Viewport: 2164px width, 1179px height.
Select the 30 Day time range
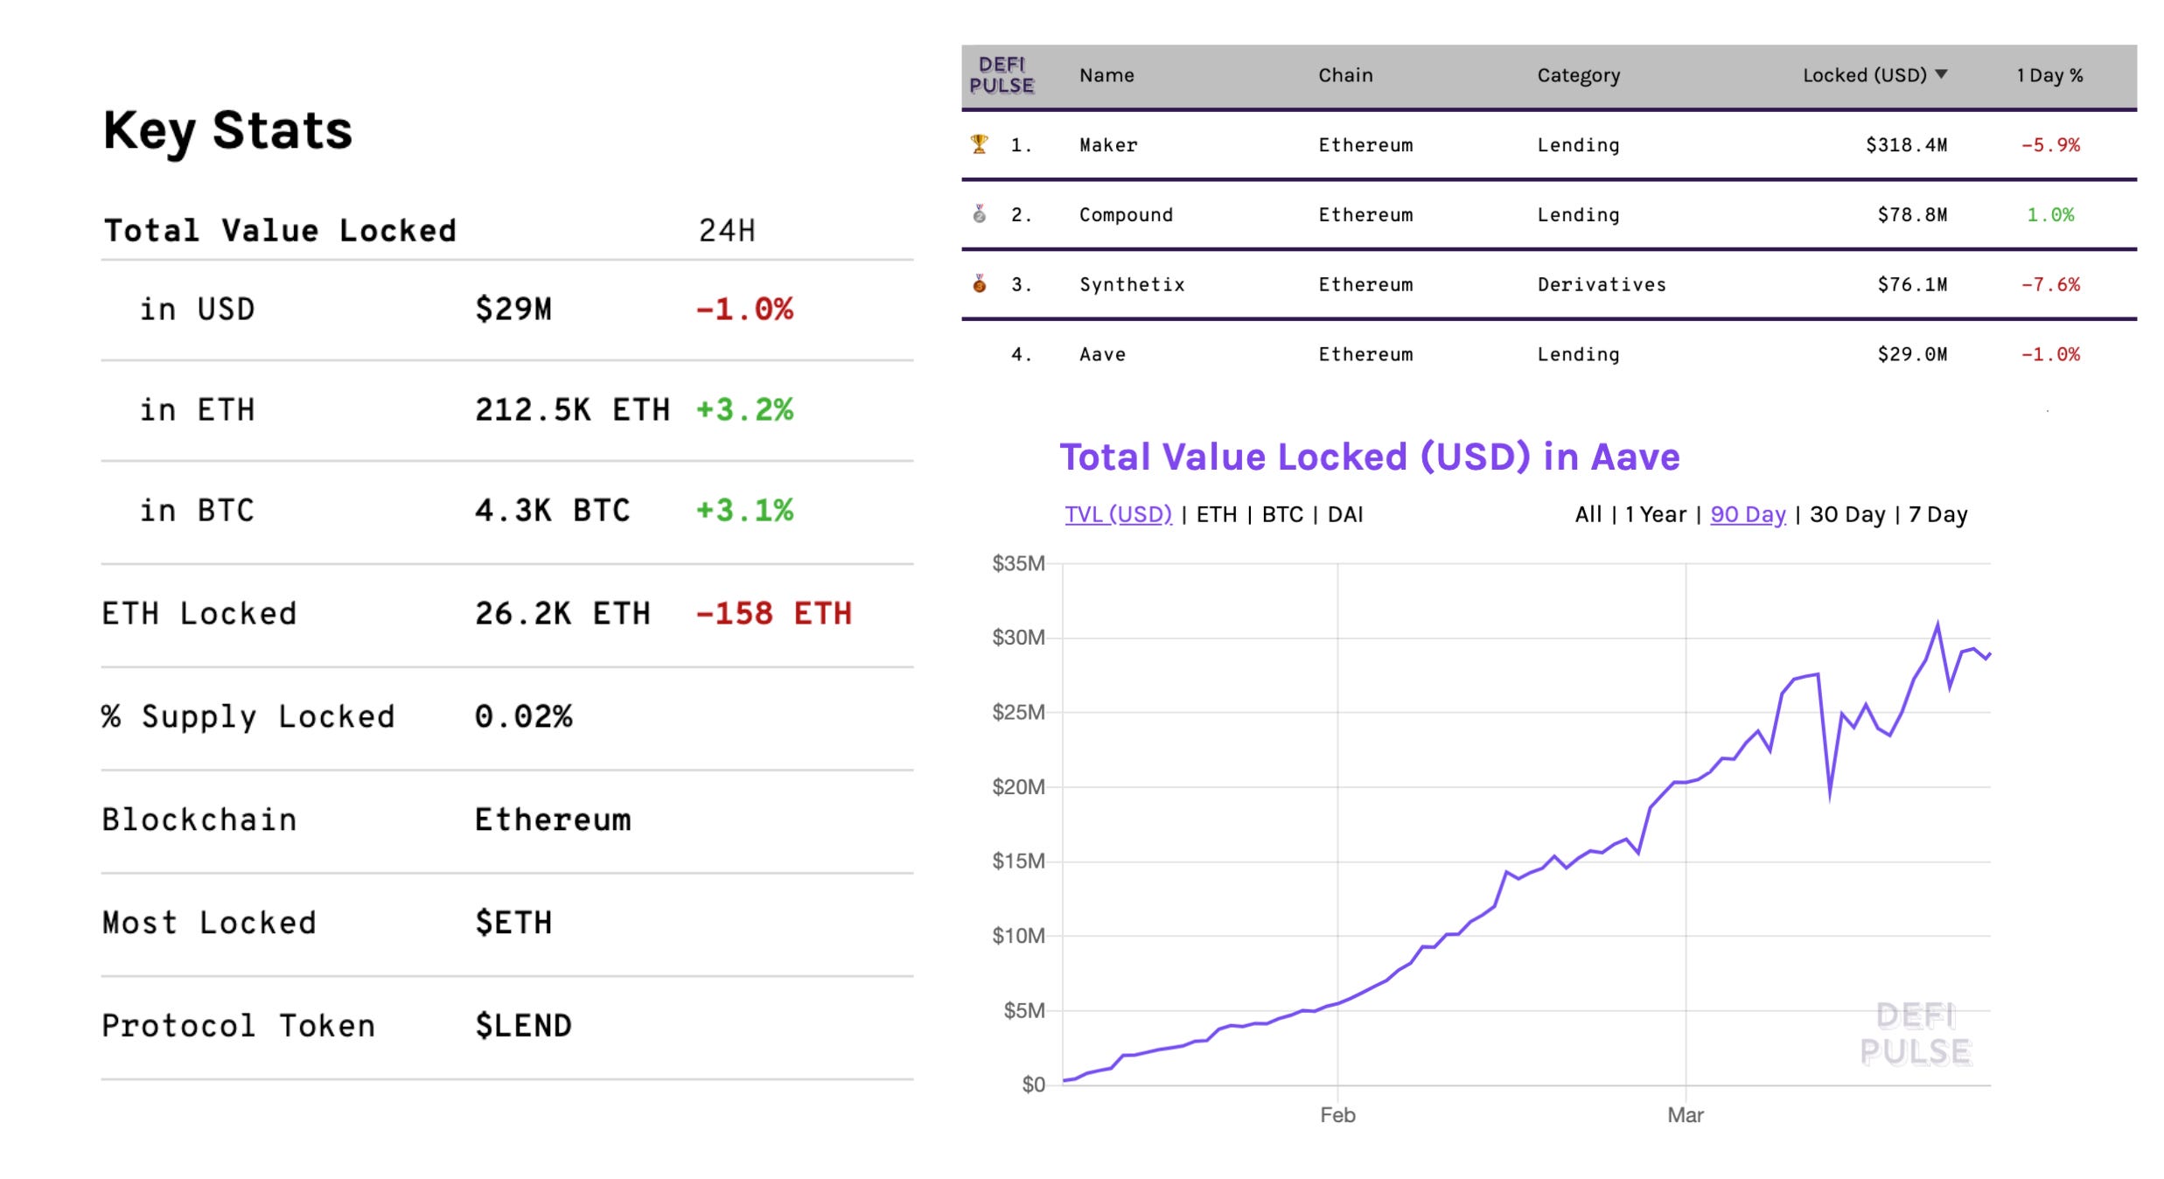pyautogui.click(x=1846, y=514)
